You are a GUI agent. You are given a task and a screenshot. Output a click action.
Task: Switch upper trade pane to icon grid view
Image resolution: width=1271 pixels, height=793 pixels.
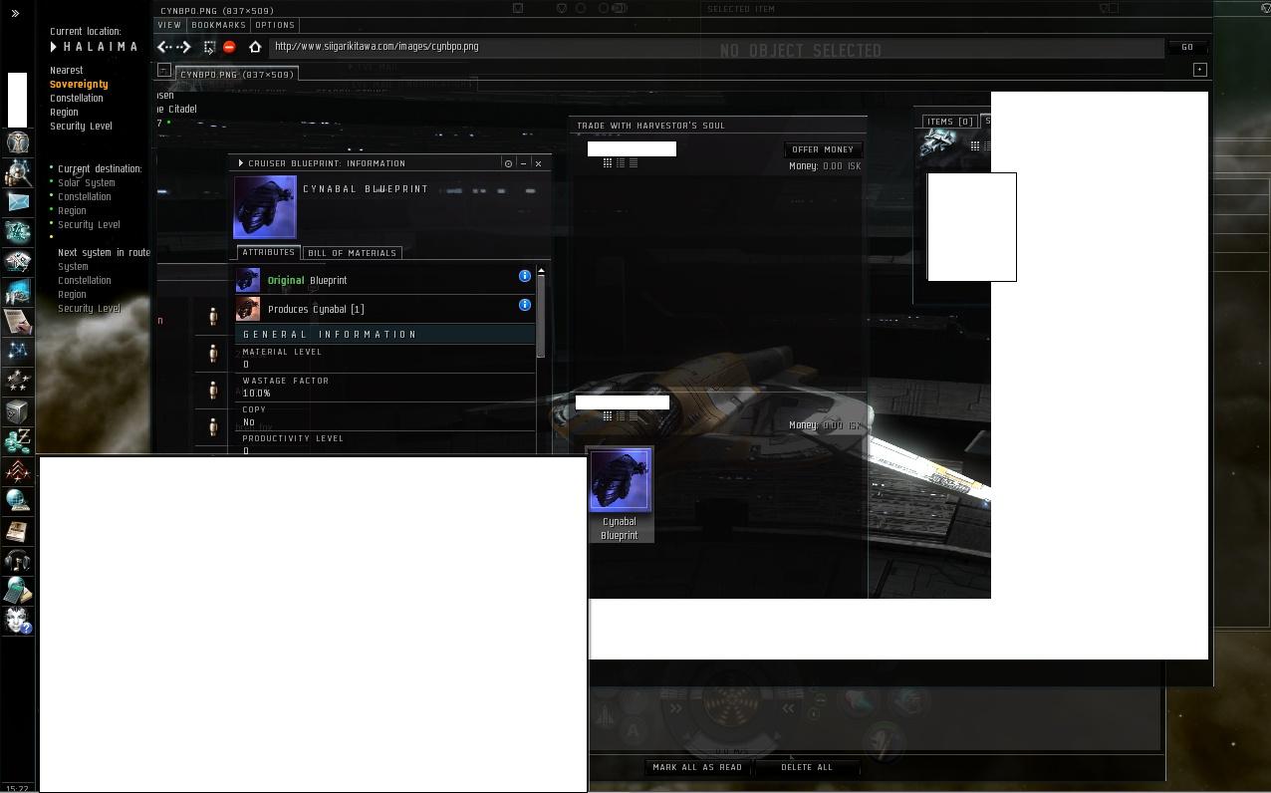pos(607,163)
